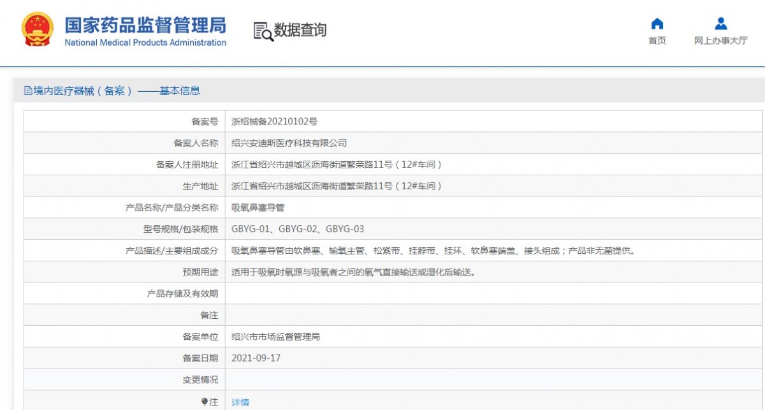Image resolution: width=765 pixels, height=410 pixels.
Task: Click the 备案单位 row label
Action: (x=200, y=337)
